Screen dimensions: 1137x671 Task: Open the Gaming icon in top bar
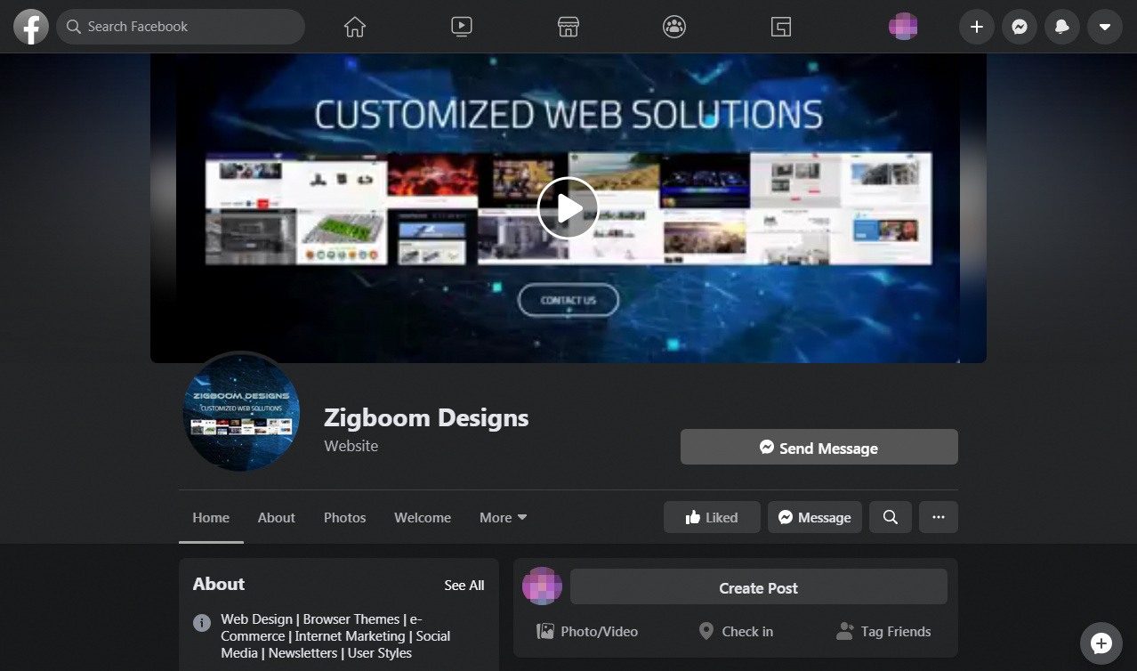click(781, 27)
